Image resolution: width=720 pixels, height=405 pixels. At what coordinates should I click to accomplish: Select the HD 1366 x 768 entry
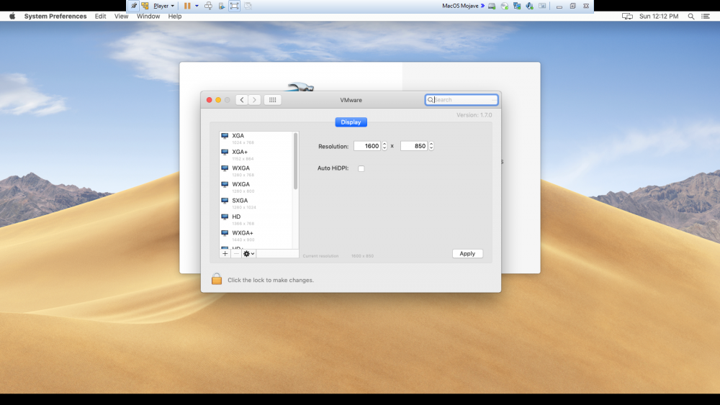[256, 219]
